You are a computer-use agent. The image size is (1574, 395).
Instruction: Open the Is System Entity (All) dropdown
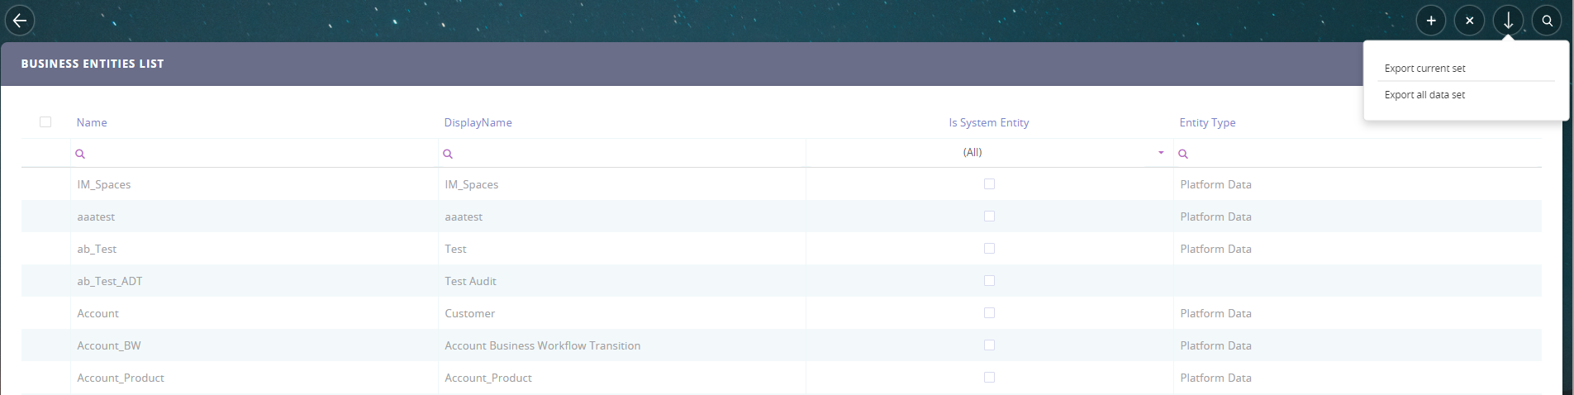(x=1160, y=153)
